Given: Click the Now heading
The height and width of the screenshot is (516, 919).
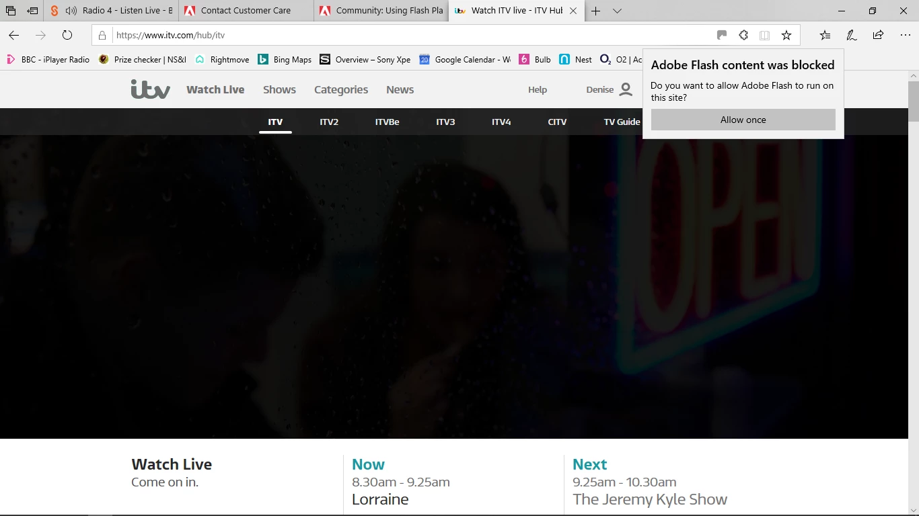Looking at the screenshot, I should 368,464.
